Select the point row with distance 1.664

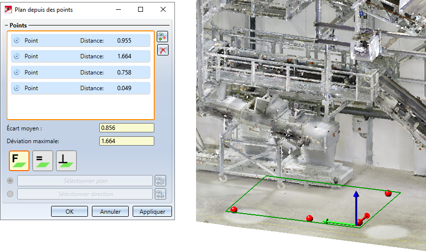click(80, 56)
